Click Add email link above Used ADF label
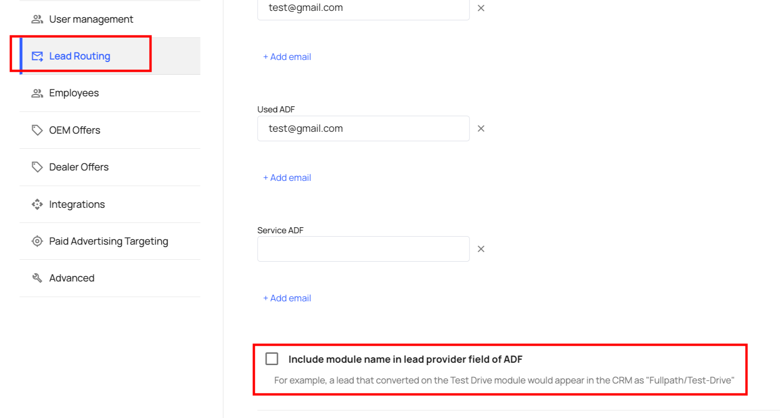The height and width of the screenshot is (418, 780). pyautogui.click(x=287, y=57)
